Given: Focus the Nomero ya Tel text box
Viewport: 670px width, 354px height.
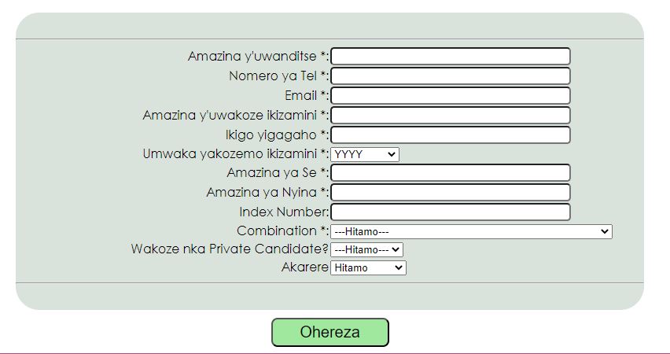Looking at the screenshot, I should (450, 76).
